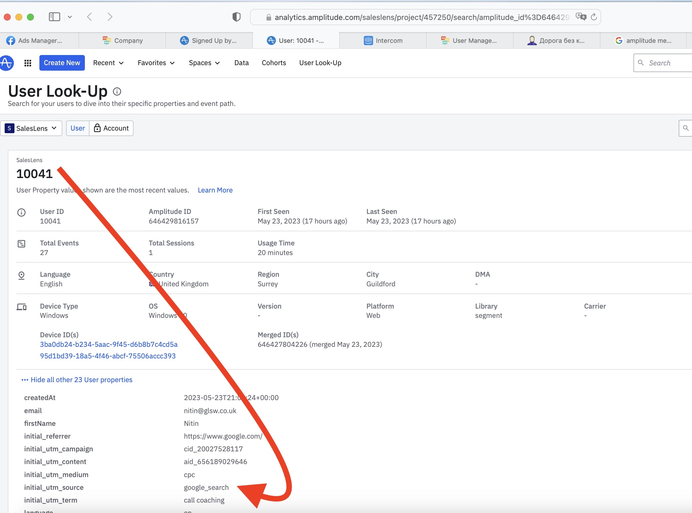The image size is (692, 513).
Task: Expand the Spaces dropdown
Action: coord(204,63)
